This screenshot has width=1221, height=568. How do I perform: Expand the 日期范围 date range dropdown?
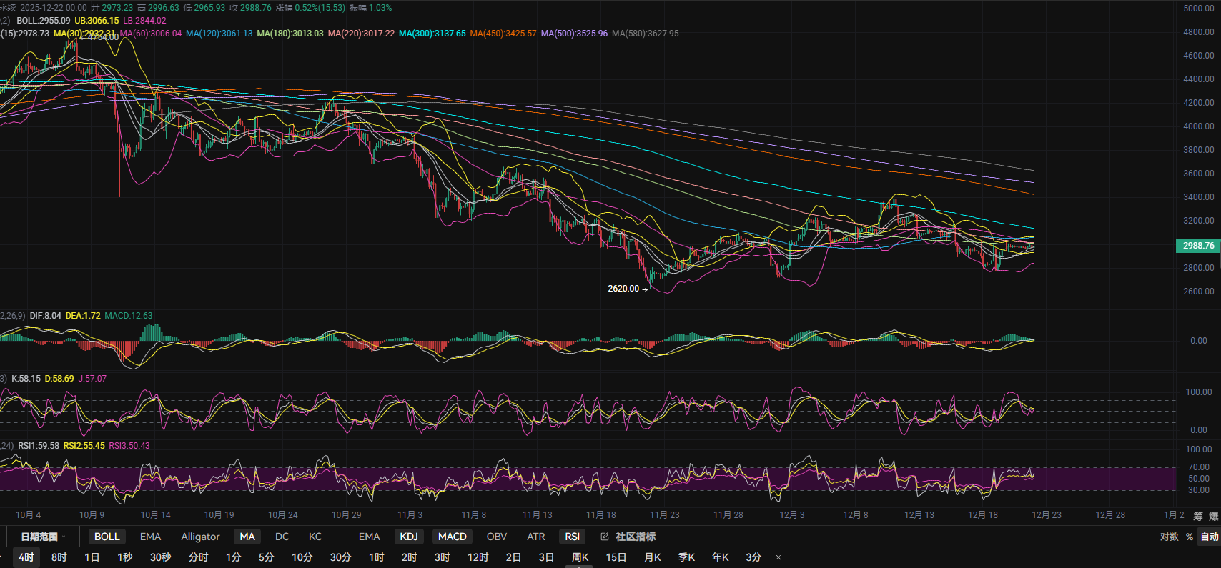point(43,537)
